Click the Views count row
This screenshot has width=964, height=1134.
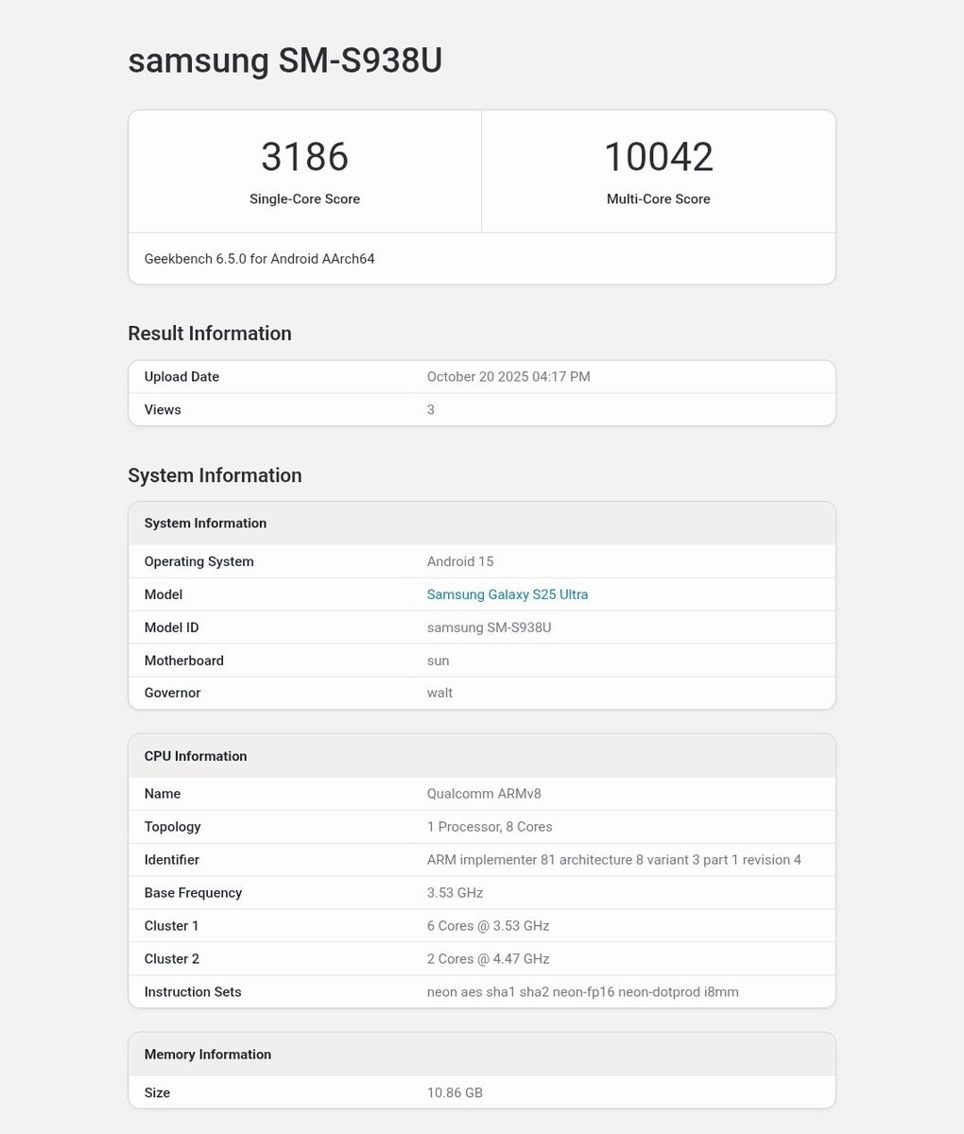[482, 409]
